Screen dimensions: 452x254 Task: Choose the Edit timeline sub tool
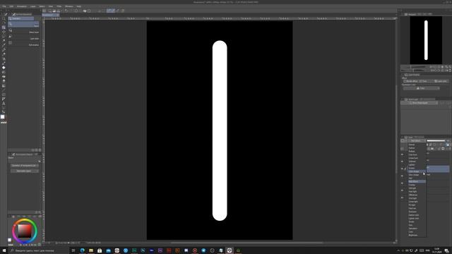click(x=23, y=44)
